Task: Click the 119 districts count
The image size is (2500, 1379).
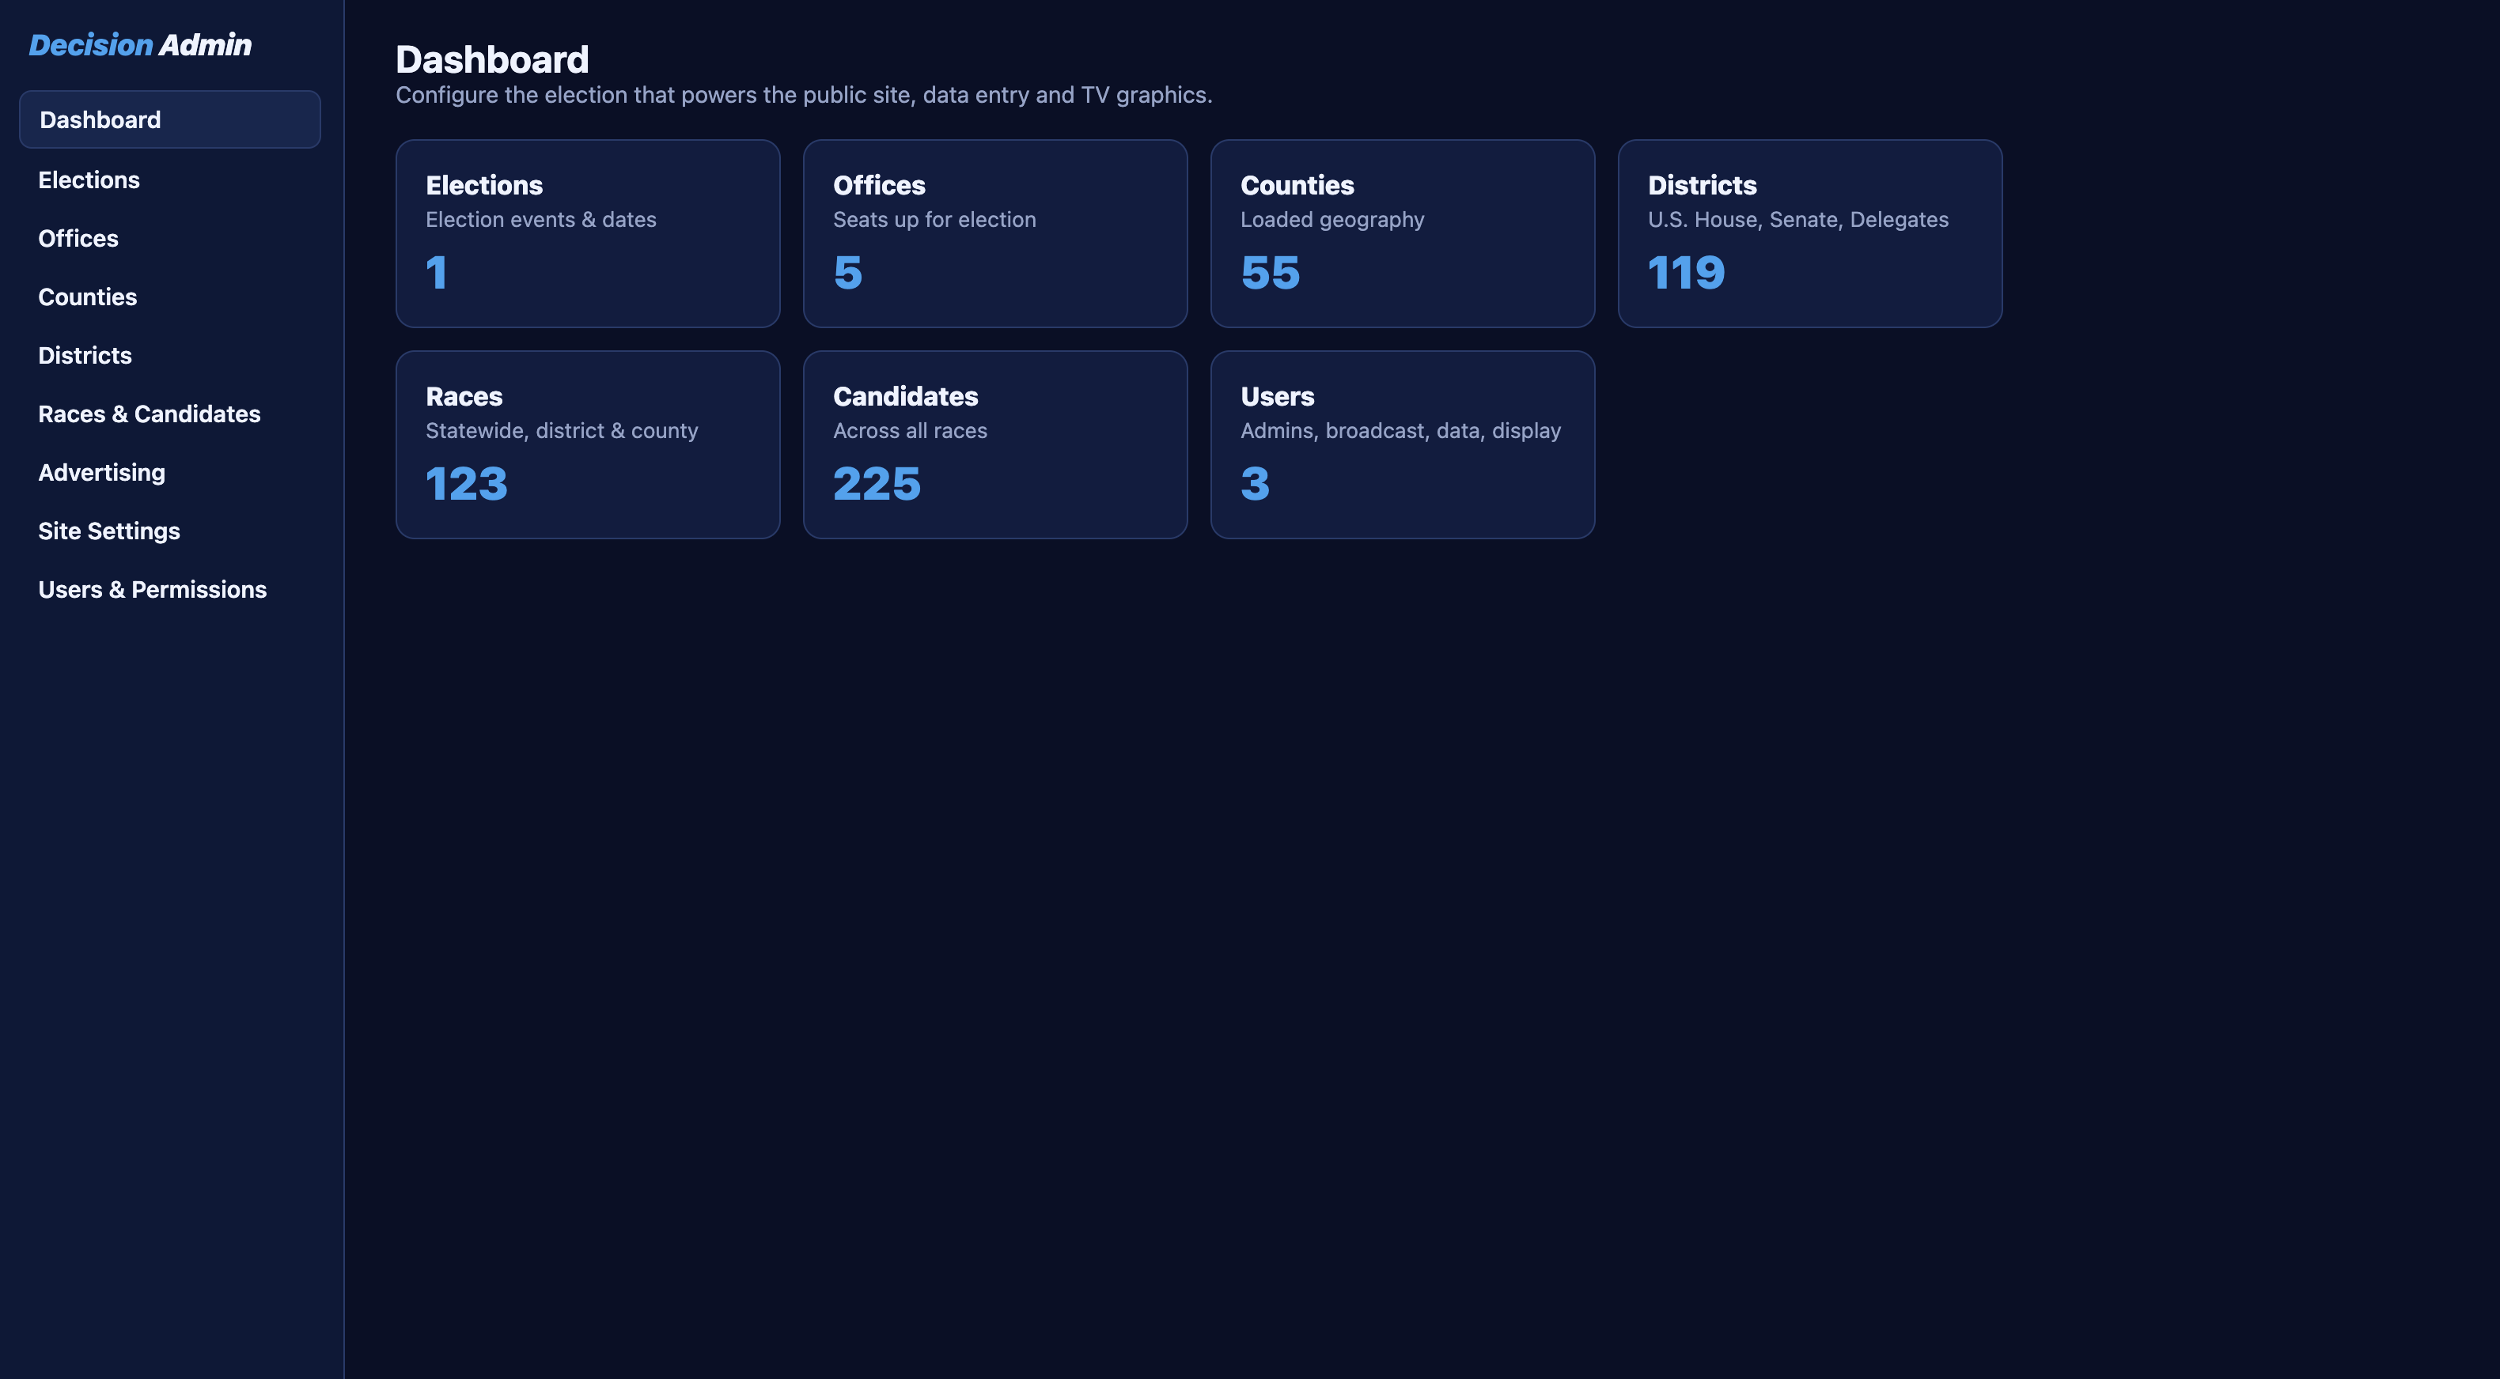Action: coord(1687,273)
